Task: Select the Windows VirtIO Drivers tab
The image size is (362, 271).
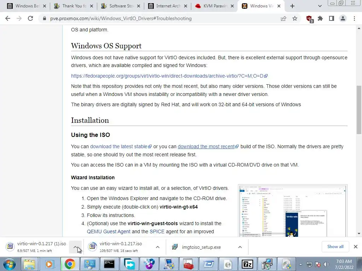Action: click(261, 6)
